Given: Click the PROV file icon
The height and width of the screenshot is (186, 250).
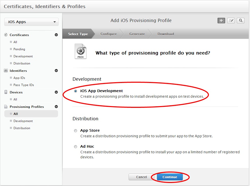Looking at the screenshot, I should click(81, 52).
